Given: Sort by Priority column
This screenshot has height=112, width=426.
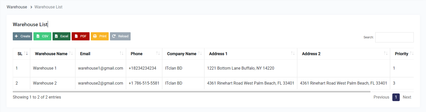Looking at the screenshot, I should click(402, 54).
